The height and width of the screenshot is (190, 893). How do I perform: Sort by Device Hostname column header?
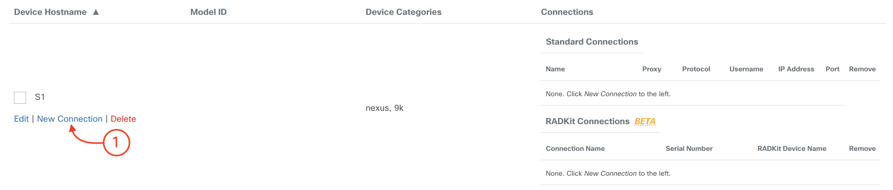(x=50, y=12)
